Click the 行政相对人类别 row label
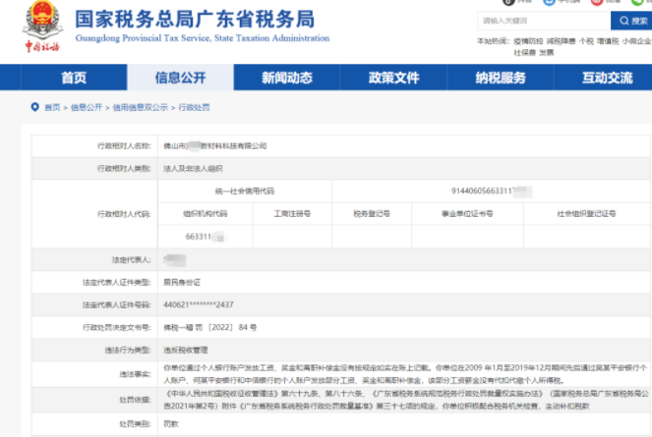 (x=124, y=168)
